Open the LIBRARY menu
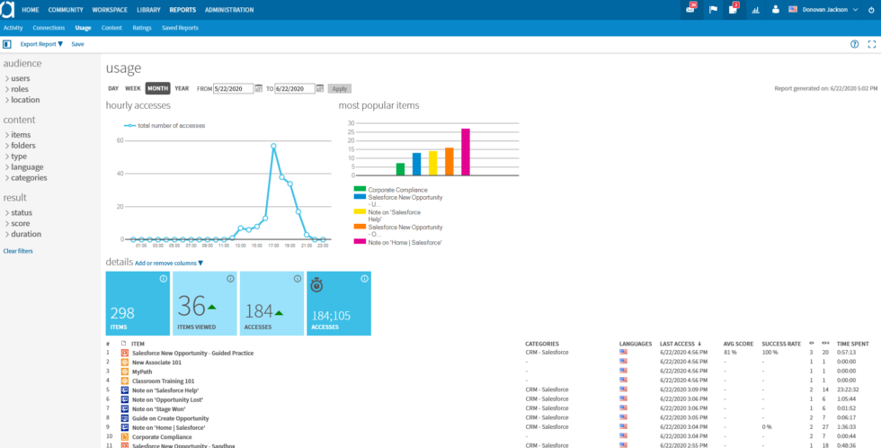881x448 pixels. 149,10
